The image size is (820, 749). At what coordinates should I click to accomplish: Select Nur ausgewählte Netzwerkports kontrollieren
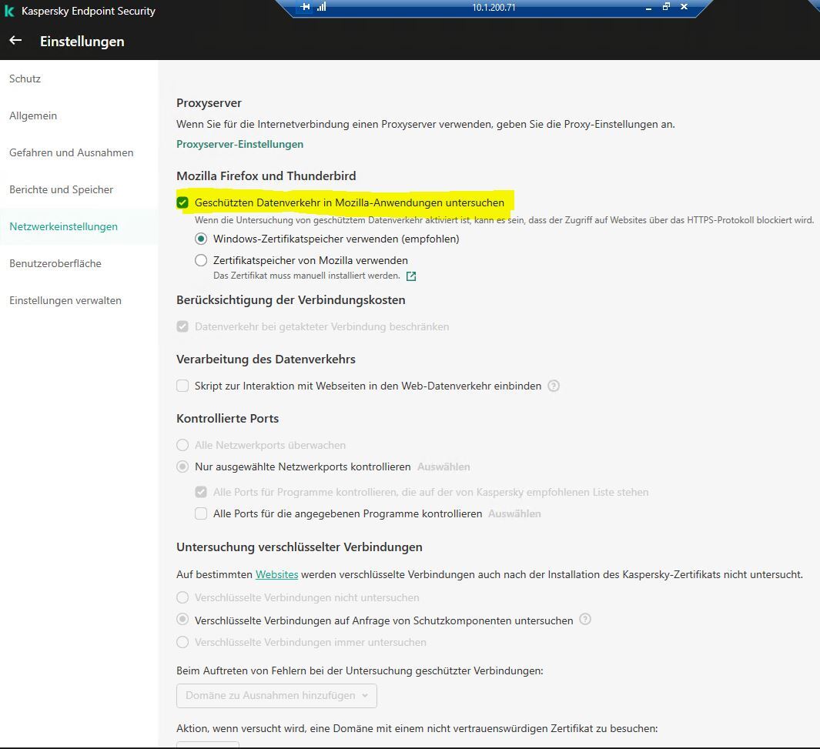tap(182, 466)
